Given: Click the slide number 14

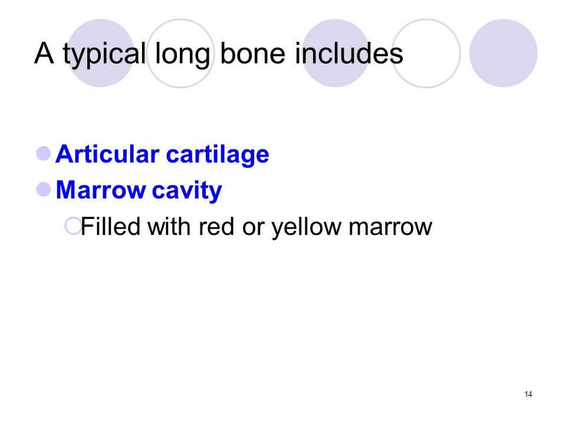Looking at the screenshot, I should (528, 394).
